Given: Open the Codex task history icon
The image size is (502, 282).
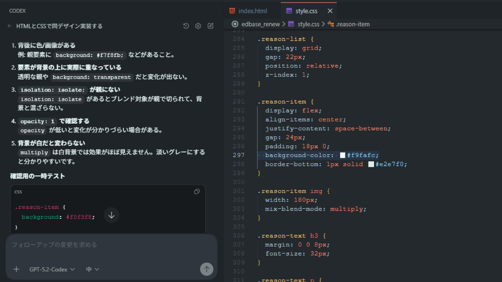Looking at the screenshot, I should tap(186, 26).
